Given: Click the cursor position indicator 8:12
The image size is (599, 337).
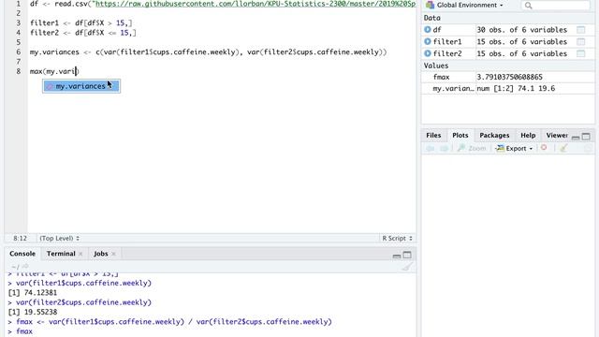Looking at the screenshot, I should (20, 238).
